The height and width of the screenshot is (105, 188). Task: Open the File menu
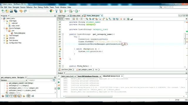2,7
